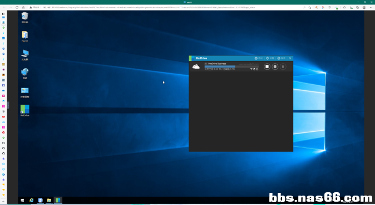Click the blue app icon after Internet Explorer

click(40, 200)
